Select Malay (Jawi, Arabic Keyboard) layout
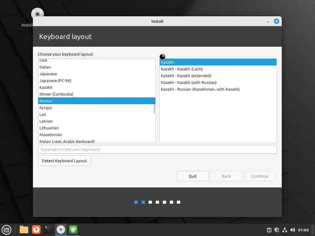 pos(97,141)
